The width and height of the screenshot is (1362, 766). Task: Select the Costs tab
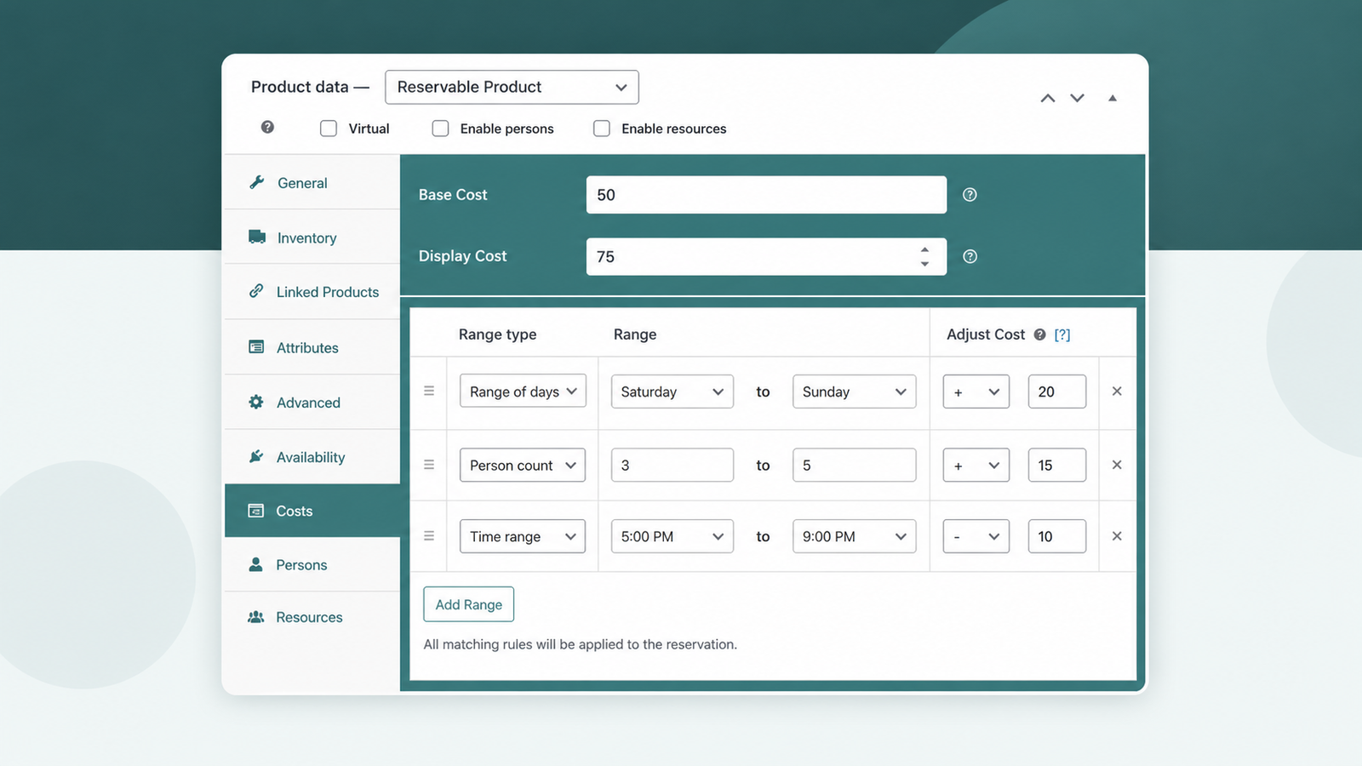[x=312, y=511]
